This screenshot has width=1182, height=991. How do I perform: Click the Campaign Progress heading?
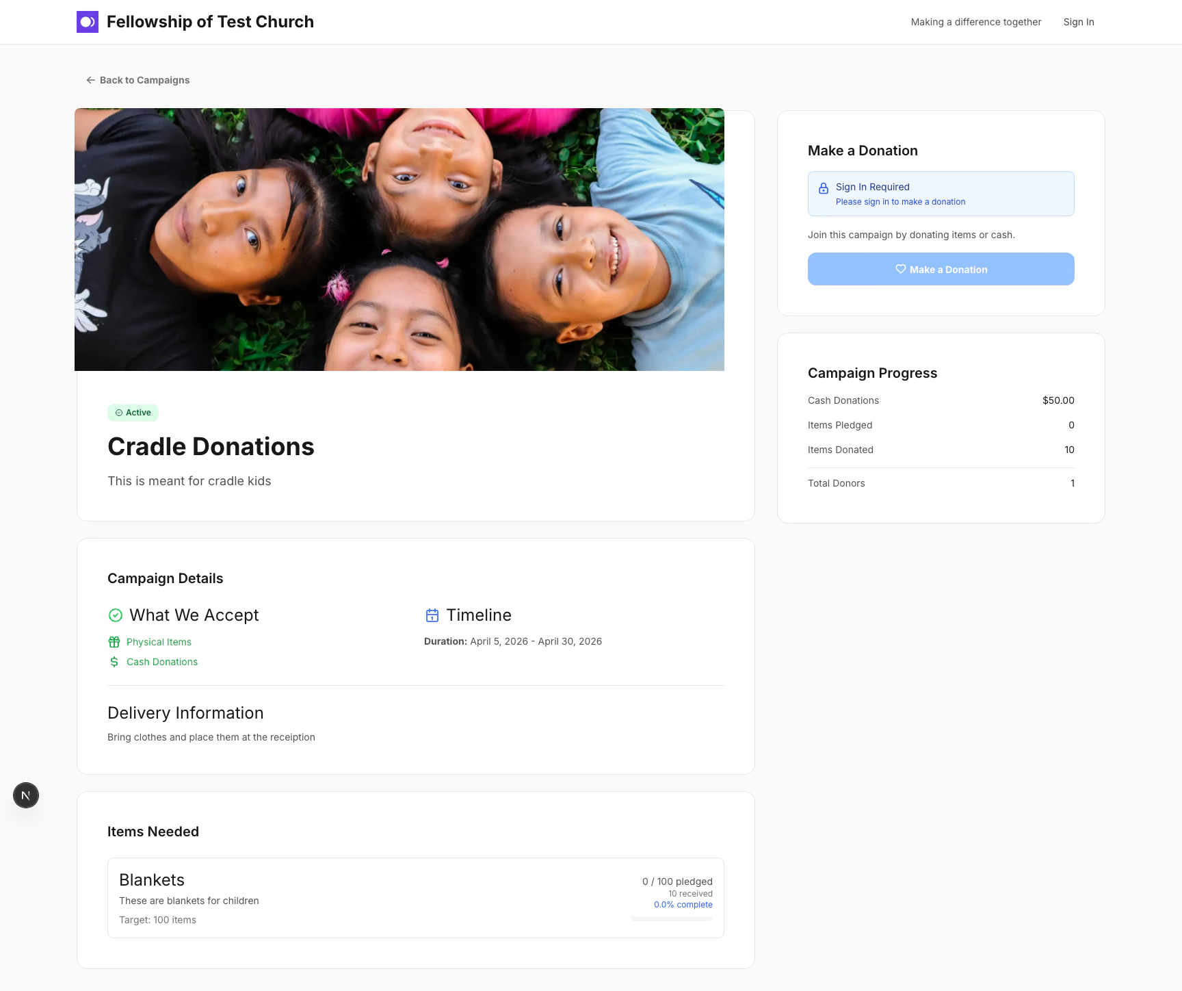872,373
